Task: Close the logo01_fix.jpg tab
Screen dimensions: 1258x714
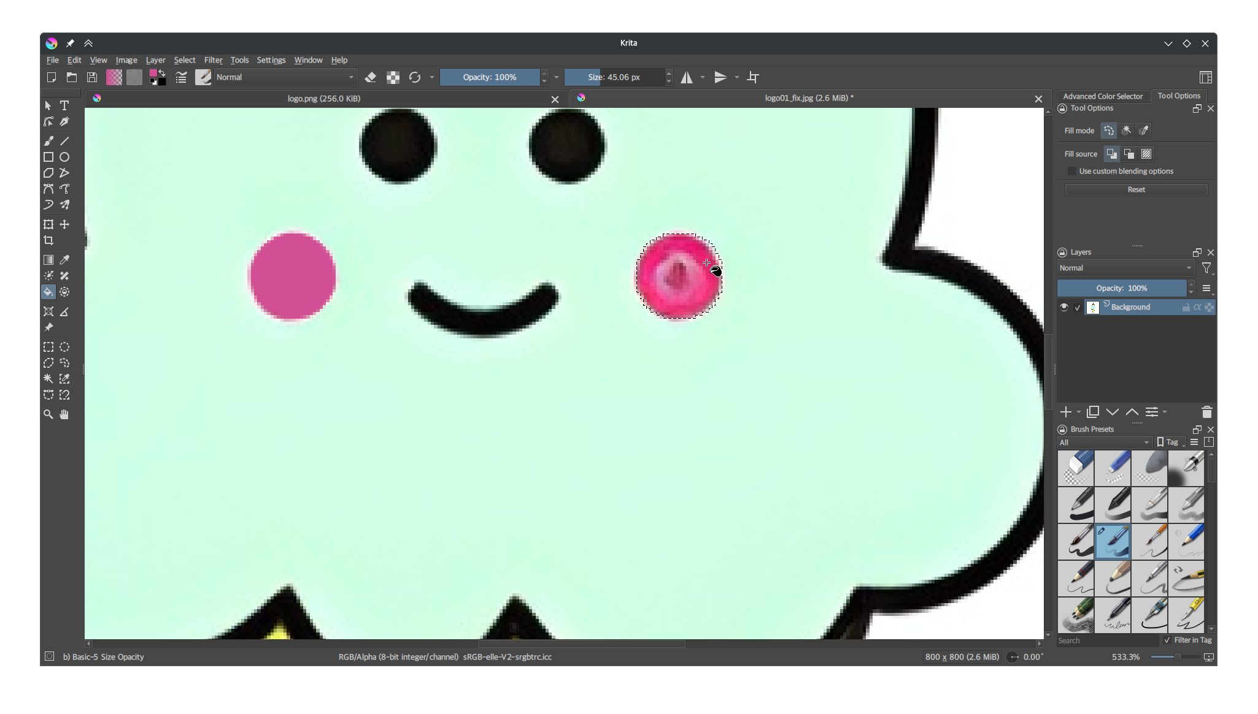Action: click(1038, 99)
